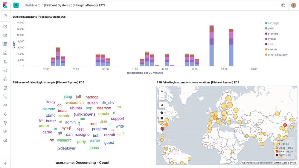Filter by 'support' in tag cloud
Viewport: 299px width, 168px height.
(118, 119)
